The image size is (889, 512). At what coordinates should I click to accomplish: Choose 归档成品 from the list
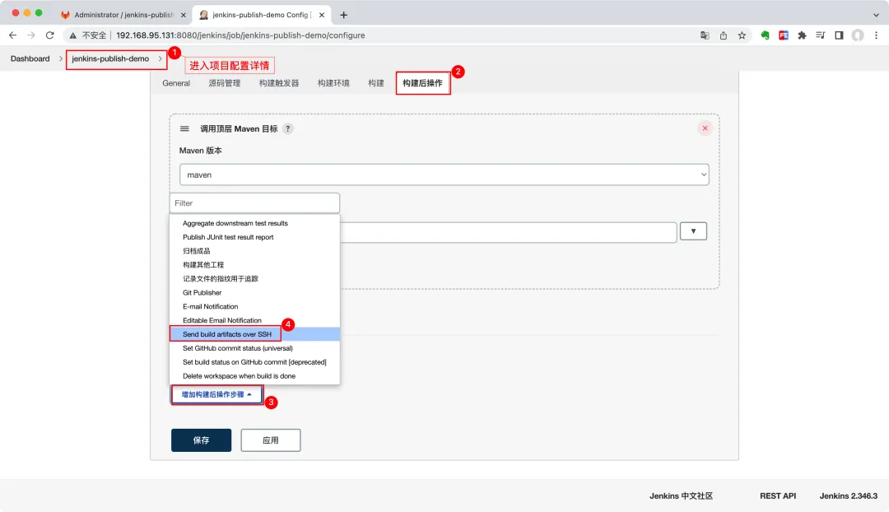click(254, 251)
